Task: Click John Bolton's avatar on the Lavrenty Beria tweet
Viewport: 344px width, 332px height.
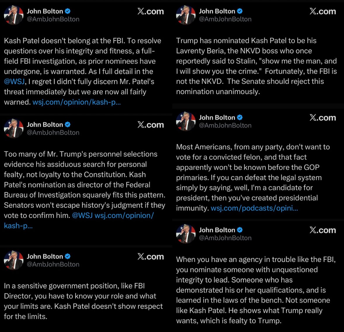Action: click(186, 15)
